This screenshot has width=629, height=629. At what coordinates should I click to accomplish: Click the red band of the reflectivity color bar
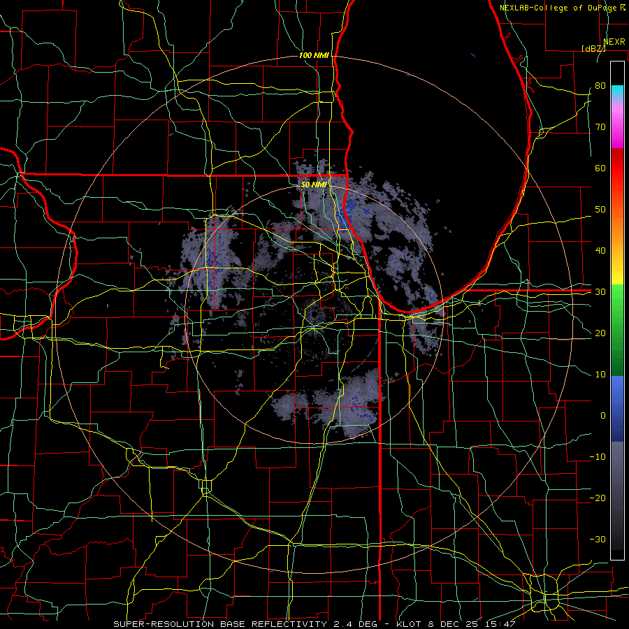click(x=617, y=168)
